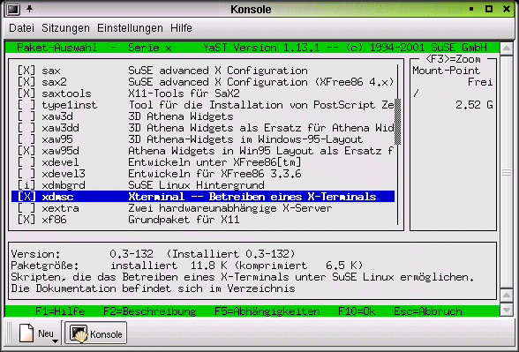The image size is (519, 352).
Task: Click the <F3>=Zoom label
Action: click(x=453, y=59)
